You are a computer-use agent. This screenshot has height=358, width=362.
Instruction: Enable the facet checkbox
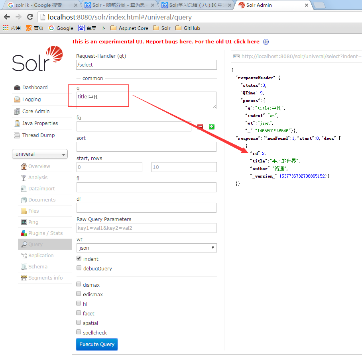click(79, 313)
